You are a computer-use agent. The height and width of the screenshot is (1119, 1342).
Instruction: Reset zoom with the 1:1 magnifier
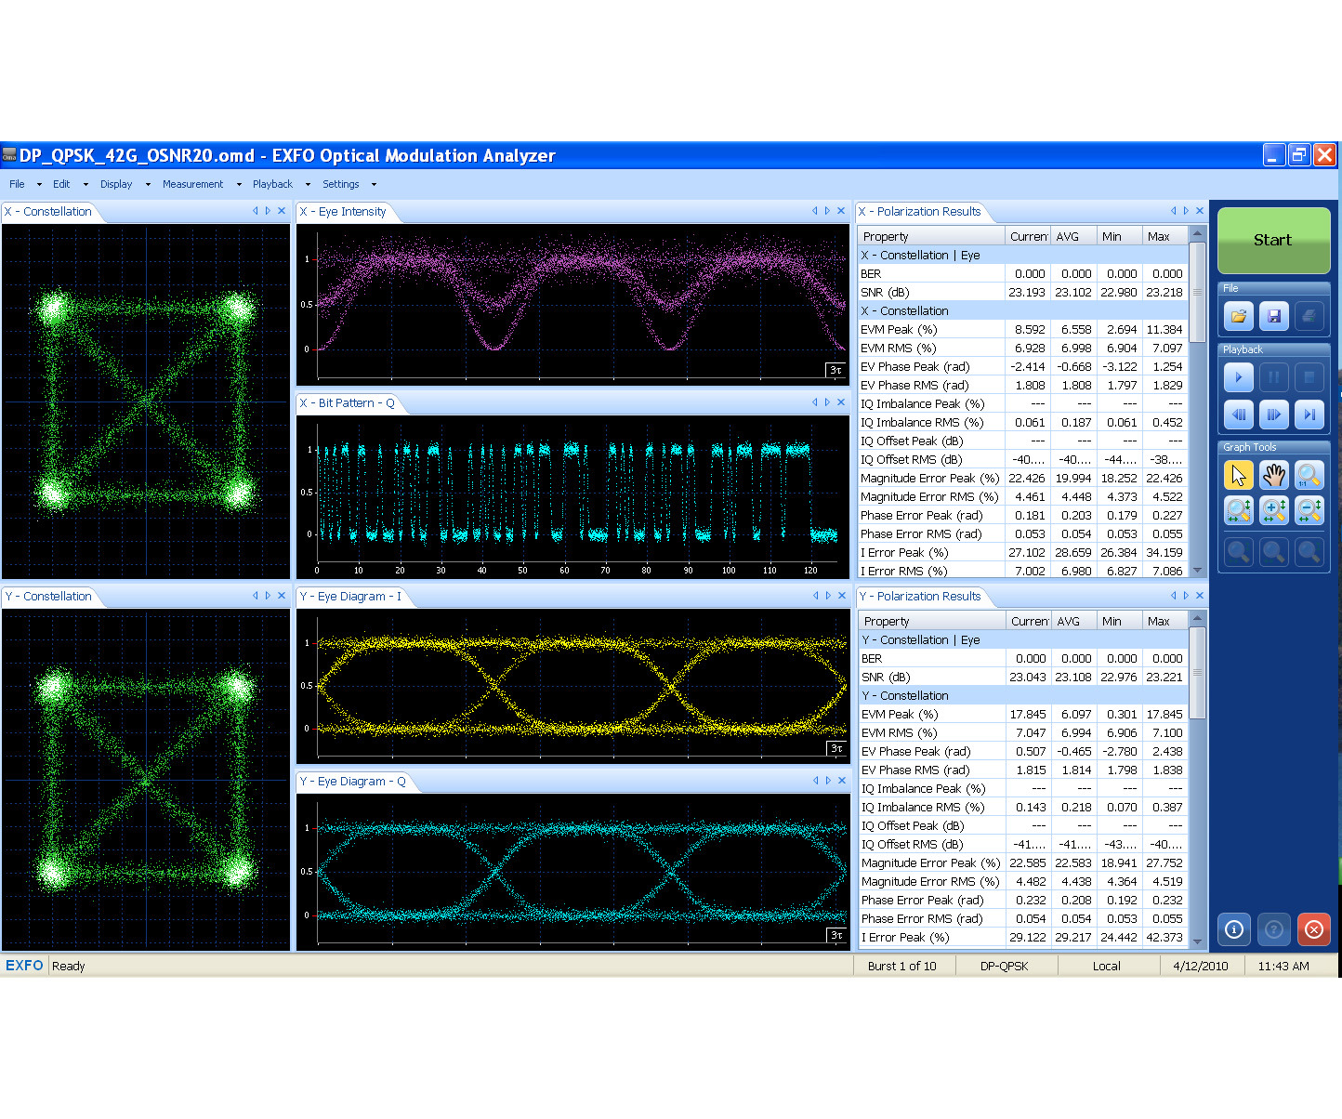(1309, 475)
